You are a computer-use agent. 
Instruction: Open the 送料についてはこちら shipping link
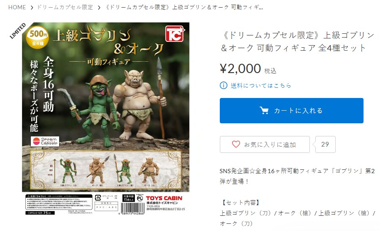261,85
